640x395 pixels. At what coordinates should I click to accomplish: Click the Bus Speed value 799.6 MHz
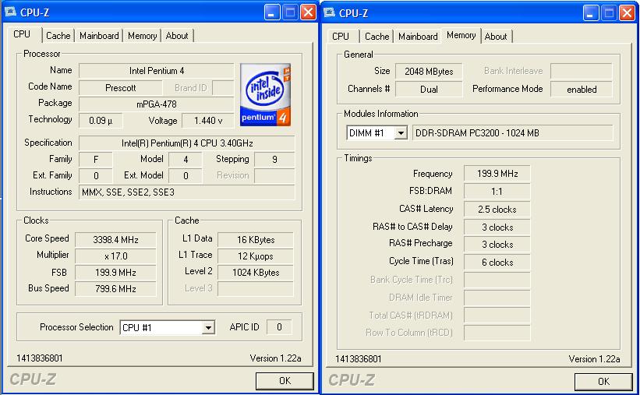click(115, 288)
